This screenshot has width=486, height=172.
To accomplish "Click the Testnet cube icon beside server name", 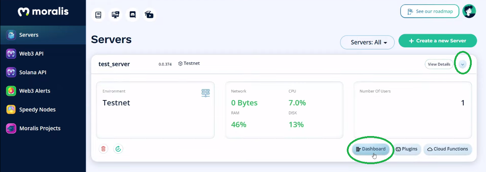I will point(181,64).
